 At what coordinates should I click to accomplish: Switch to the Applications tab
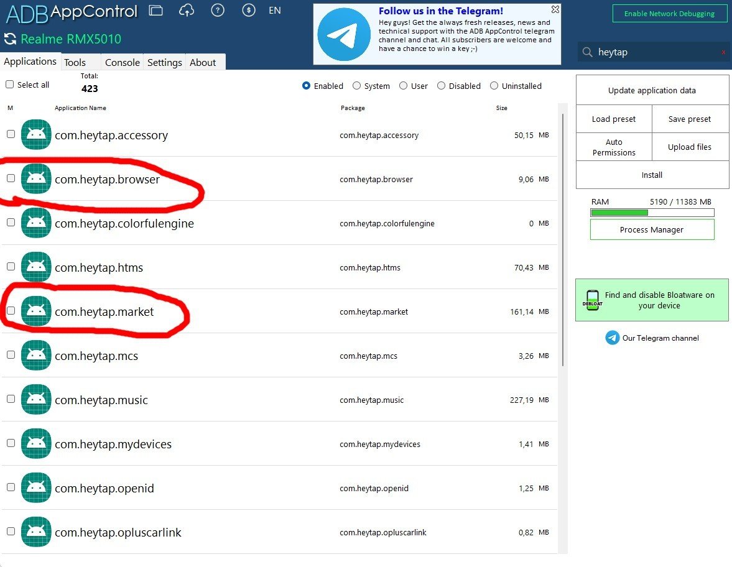point(30,62)
